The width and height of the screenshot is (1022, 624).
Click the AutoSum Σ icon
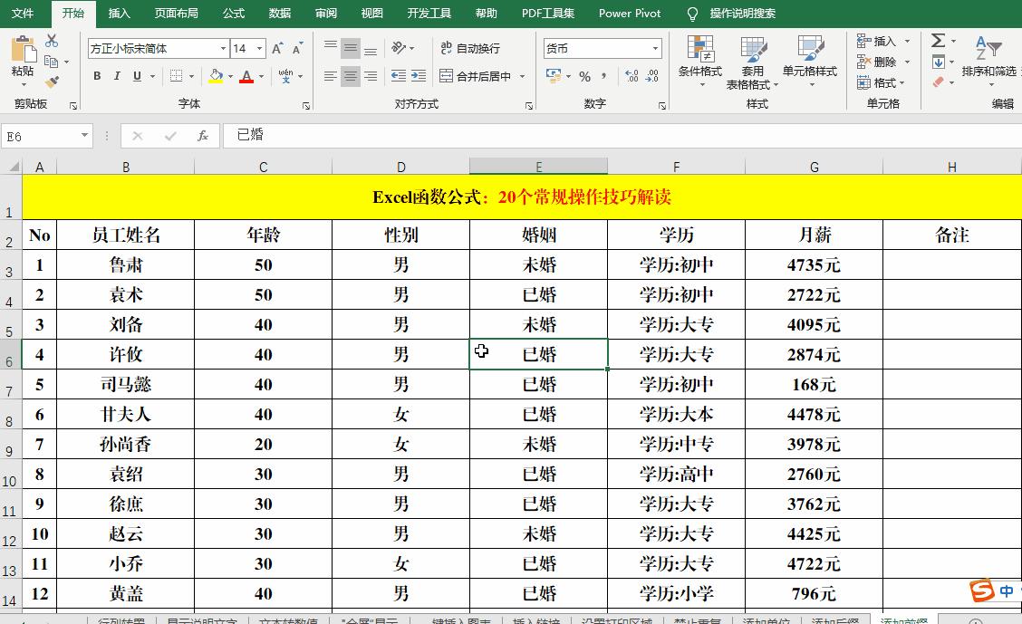pyautogui.click(x=939, y=40)
